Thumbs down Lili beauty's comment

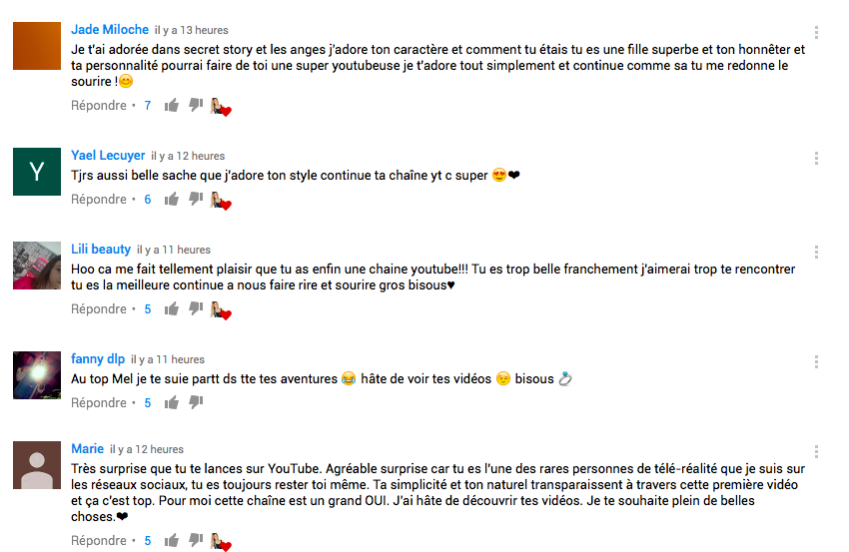click(x=196, y=309)
